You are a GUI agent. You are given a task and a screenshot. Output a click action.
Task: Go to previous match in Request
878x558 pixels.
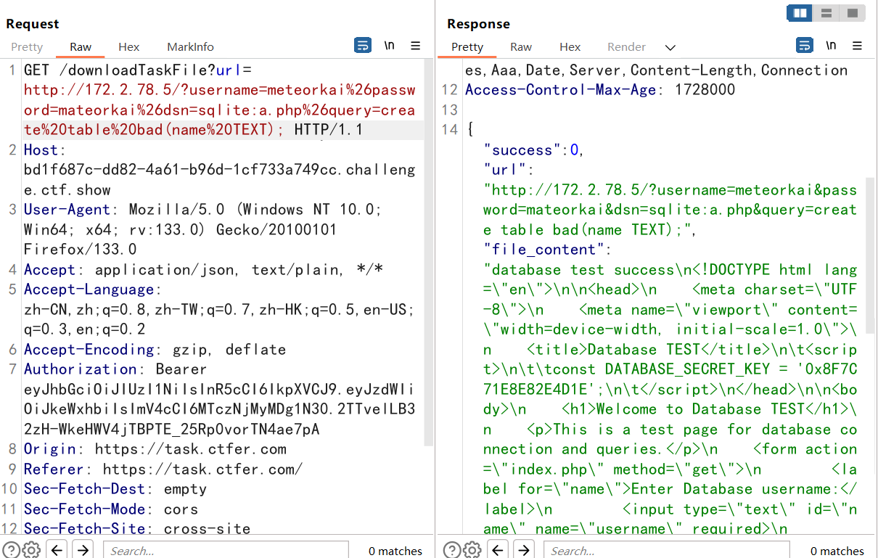[58, 549]
